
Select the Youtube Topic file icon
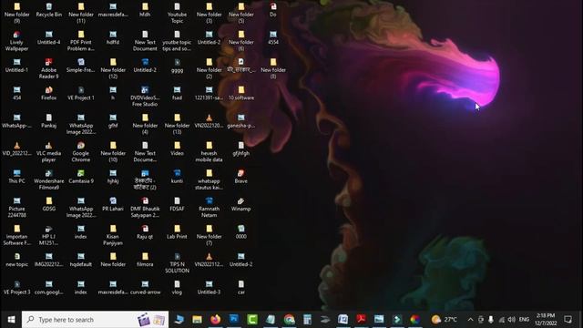pyautogui.click(x=177, y=14)
